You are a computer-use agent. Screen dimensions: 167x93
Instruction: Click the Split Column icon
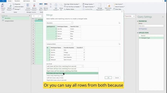coord(56,5)
